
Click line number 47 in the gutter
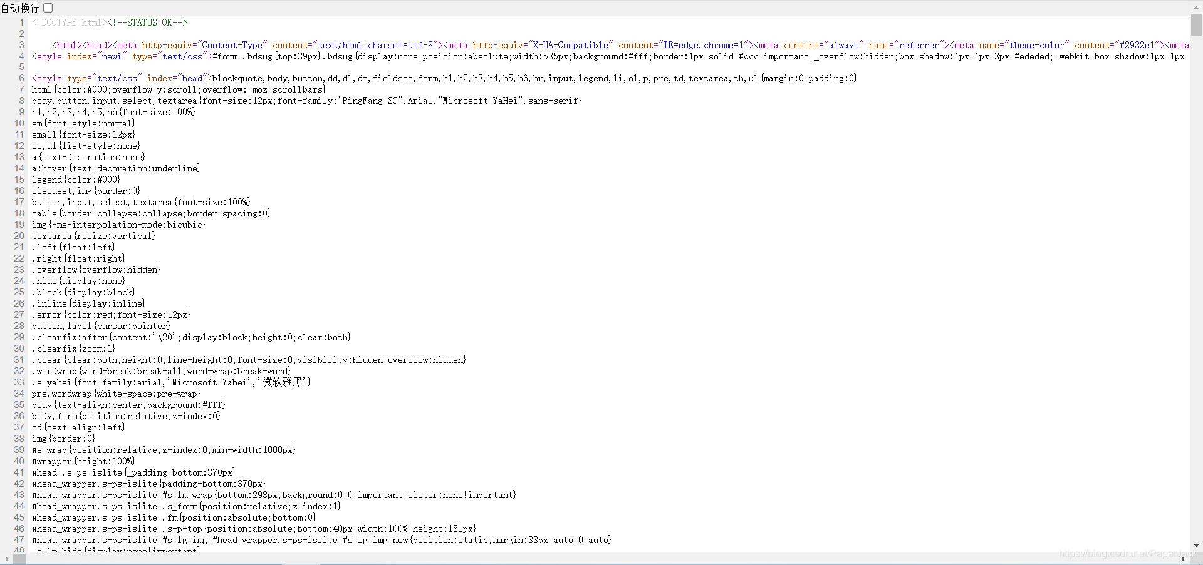(x=19, y=540)
